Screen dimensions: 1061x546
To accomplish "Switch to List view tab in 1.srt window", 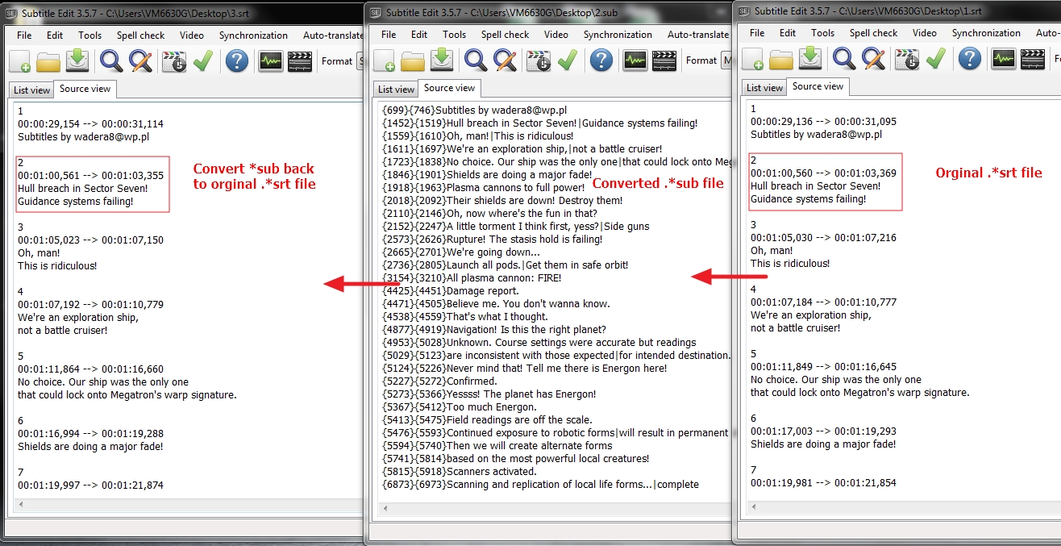I will tap(764, 88).
